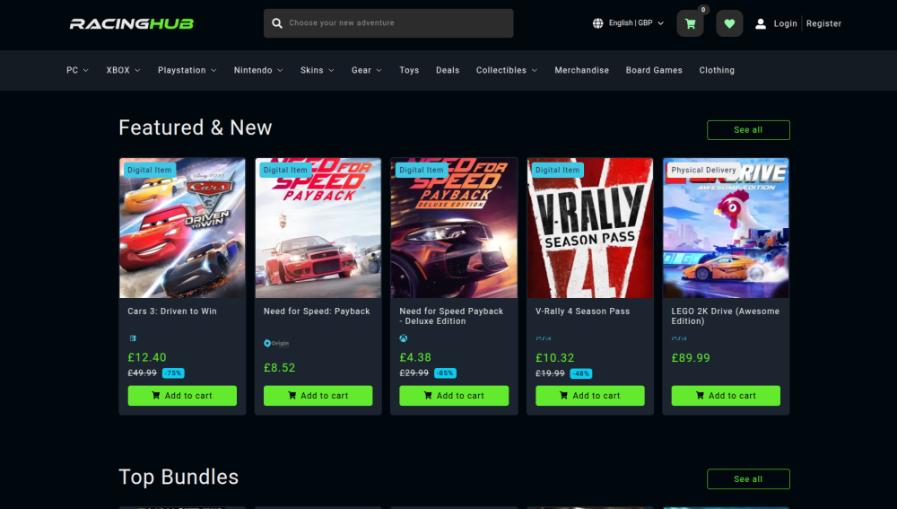Screen dimensions: 897x509
Task: Click the 'Need for Speed: Payback' title
Action: point(317,312)
